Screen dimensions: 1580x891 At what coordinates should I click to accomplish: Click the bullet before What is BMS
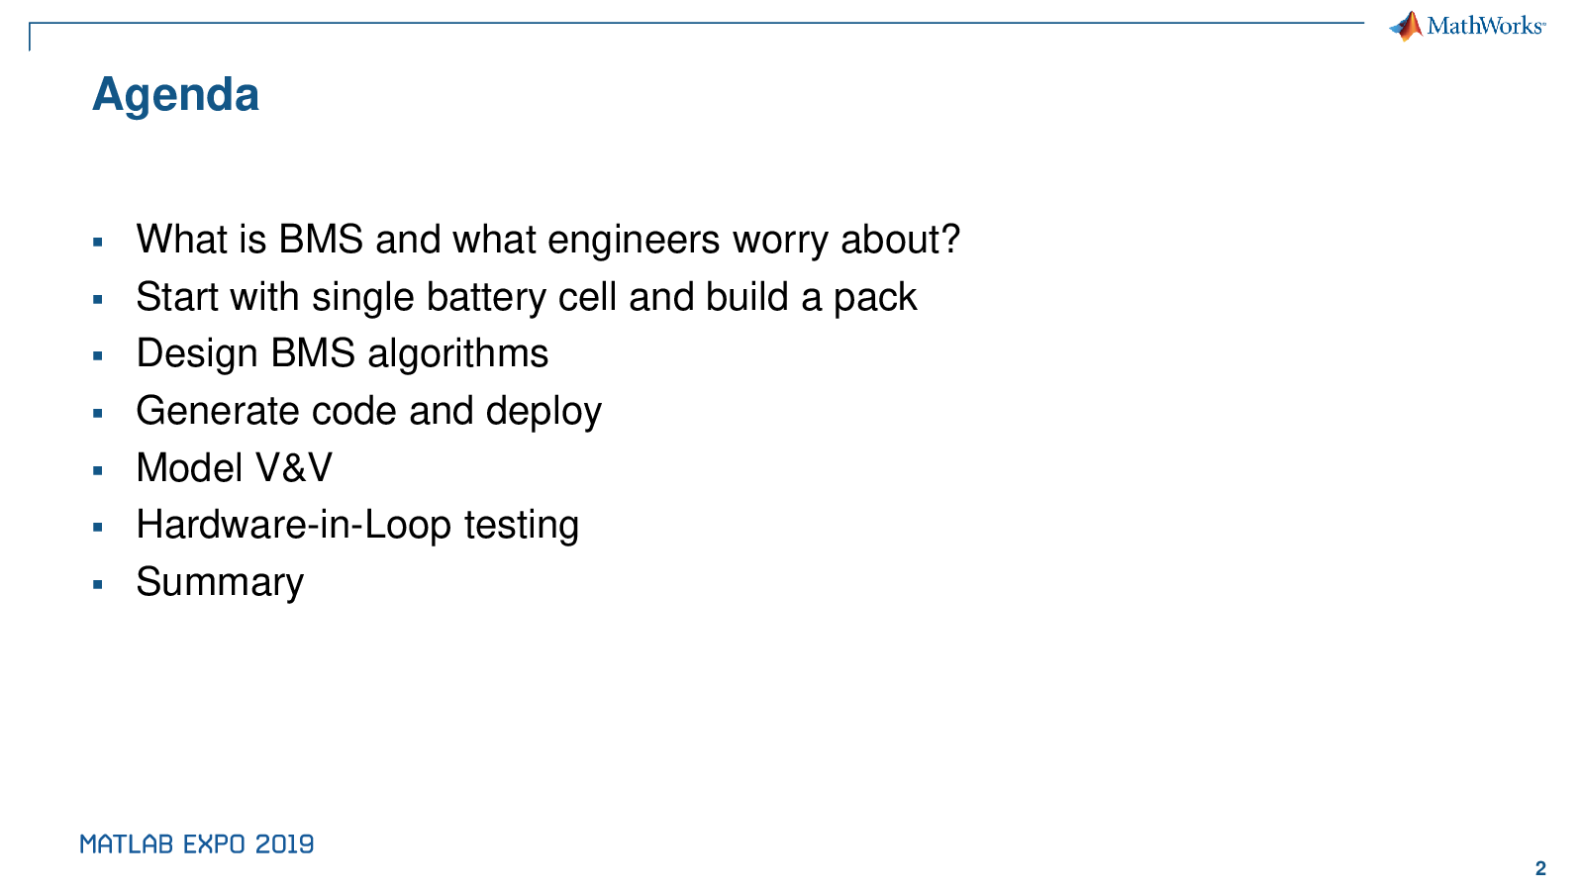pos(97,242)
